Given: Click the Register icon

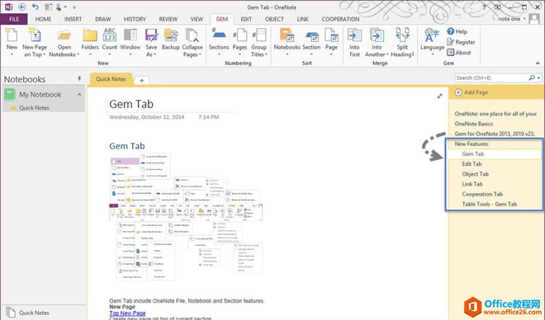Looking at the screenshot, I should 451,42.
